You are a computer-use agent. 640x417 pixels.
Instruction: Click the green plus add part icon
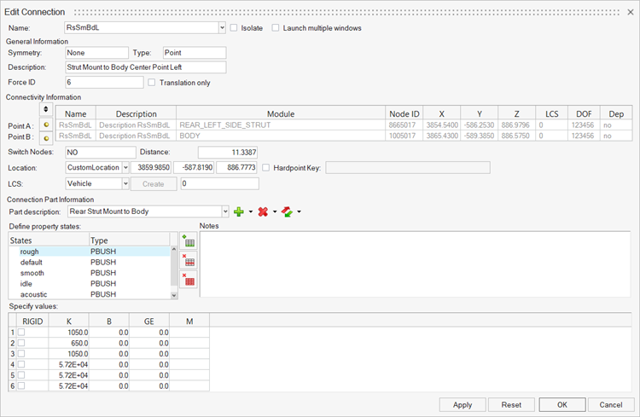click(239, 211)
